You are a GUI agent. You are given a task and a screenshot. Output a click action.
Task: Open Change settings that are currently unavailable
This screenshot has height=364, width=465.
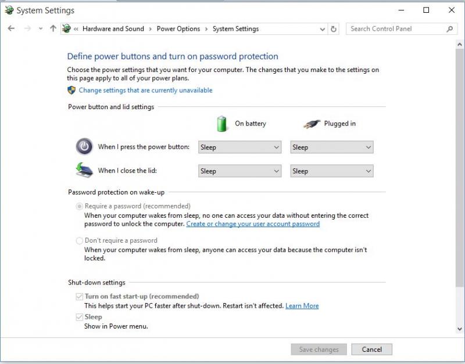[x=145, y=91]
